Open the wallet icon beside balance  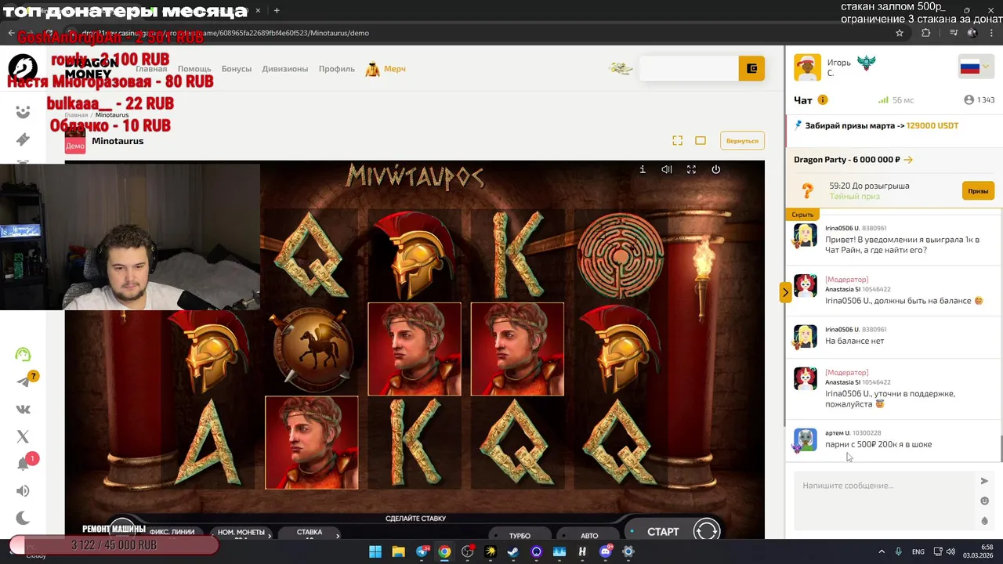(751, 69)
